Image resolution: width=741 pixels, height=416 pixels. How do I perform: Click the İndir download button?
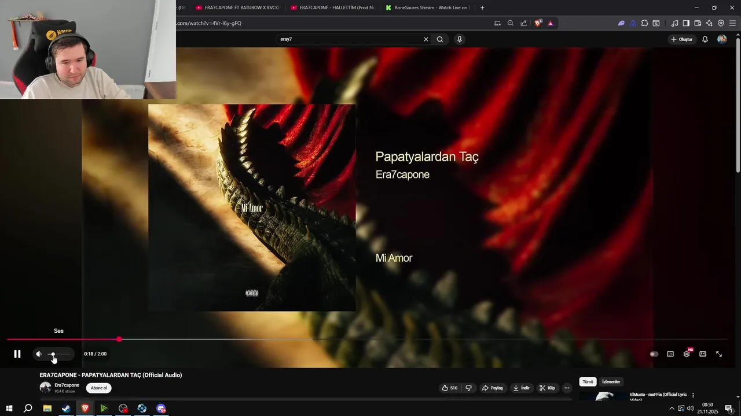pos(522,388)
